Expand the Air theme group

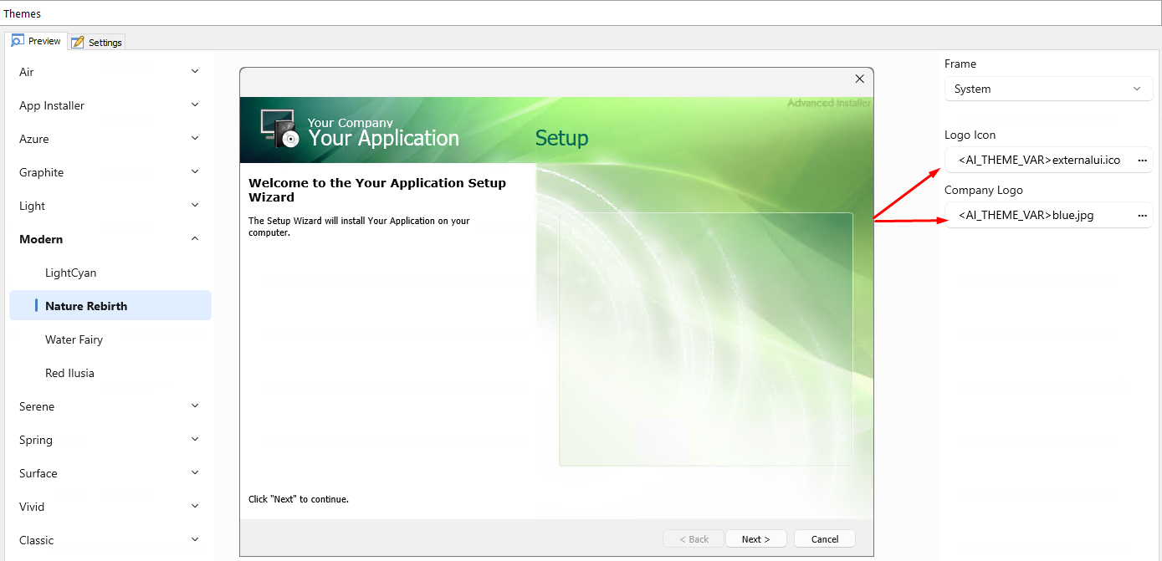(110, 72)
